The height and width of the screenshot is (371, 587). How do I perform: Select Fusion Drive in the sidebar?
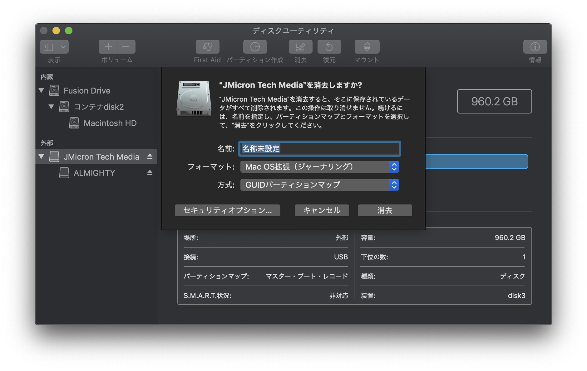pyautogui.click(x=87, y=91)
